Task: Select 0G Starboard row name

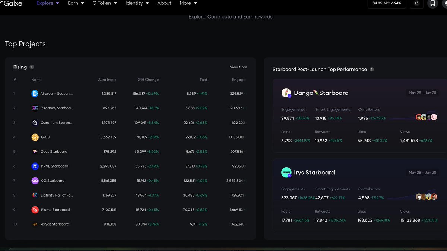Action: tap(53, 181)
